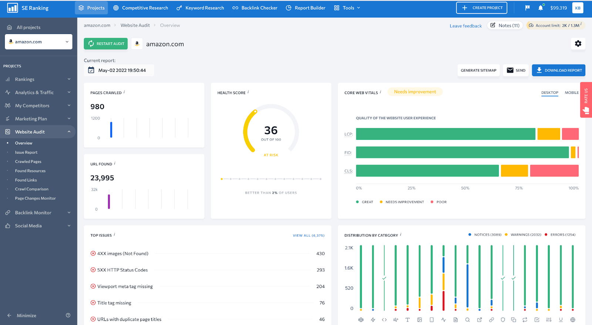Open Keyword Research in top nav

tap(200, 8)
